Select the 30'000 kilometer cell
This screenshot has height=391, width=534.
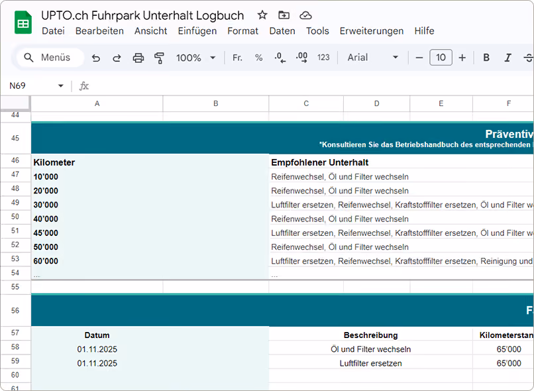pyautogui.click(x=150, y=205)
